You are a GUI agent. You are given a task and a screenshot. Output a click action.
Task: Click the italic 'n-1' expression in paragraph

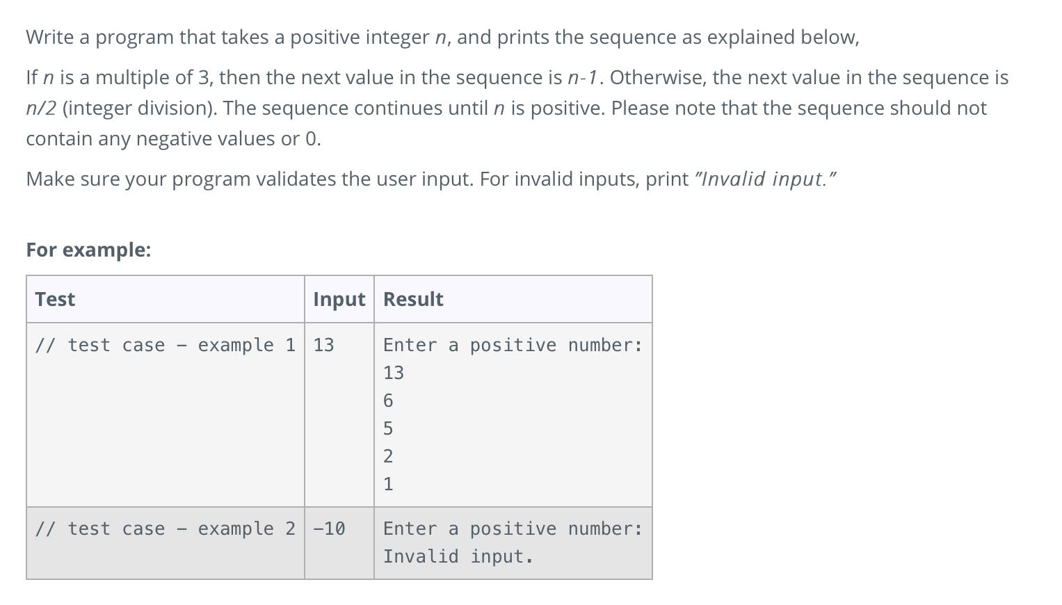click(x=584, y=77)
